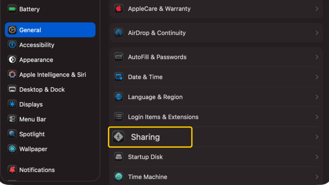329x185 pixels.
Task: Click the Battery icon in sidebar
Action: pos(12,9)
